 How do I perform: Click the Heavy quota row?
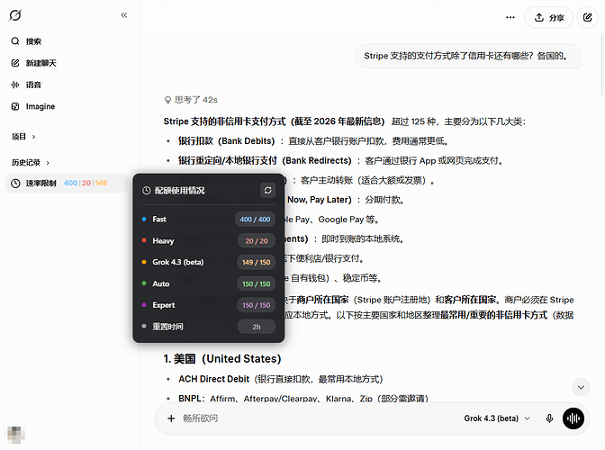(x=208, y=240)
